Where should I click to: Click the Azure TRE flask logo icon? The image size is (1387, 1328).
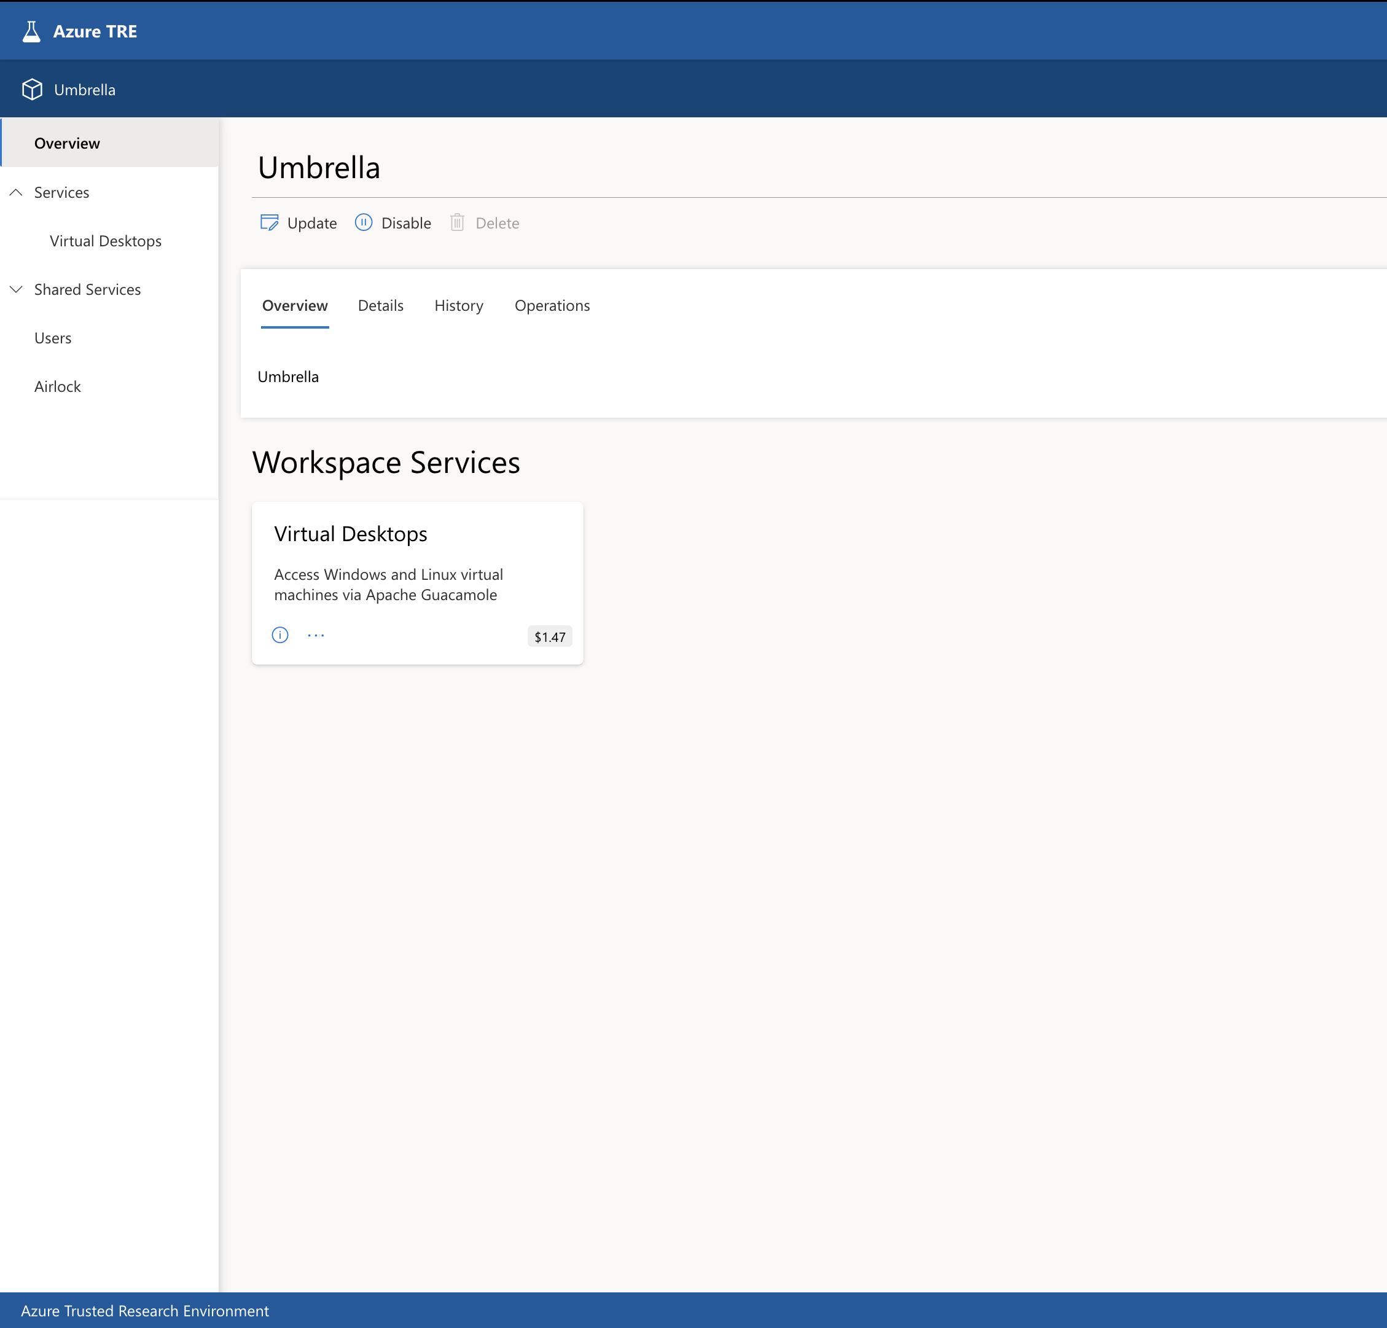click(x=31, y=32)
